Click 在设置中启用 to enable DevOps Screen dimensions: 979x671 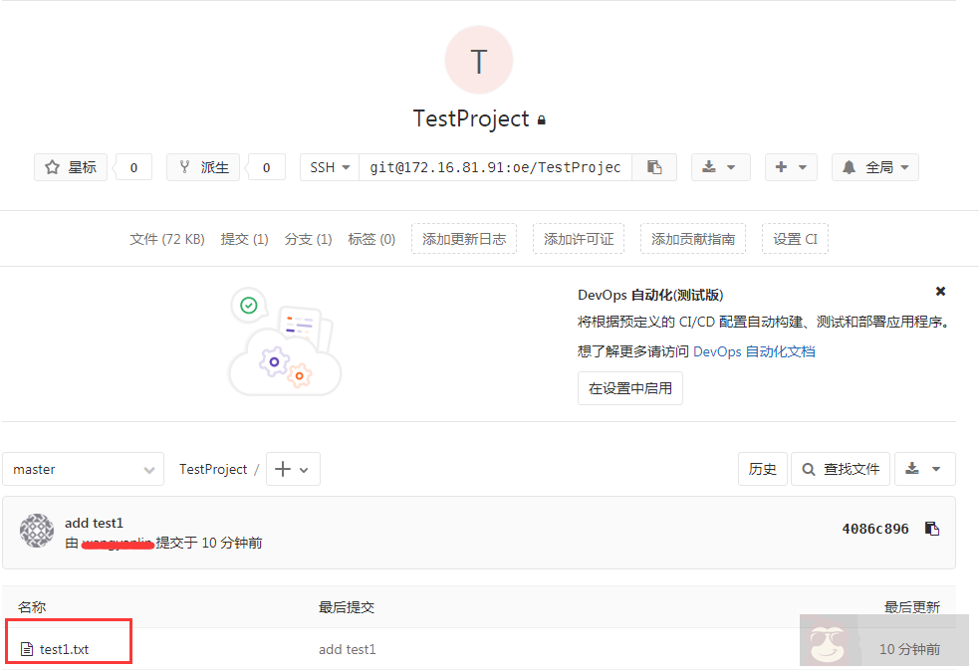[629, 388]
